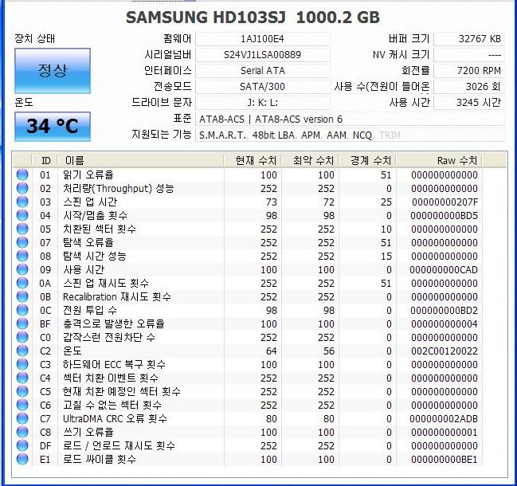Click the status circle for 05 치환된 섹터 횟수
The width and height of the screenshot is (517, 486).
tap(22, 229)
